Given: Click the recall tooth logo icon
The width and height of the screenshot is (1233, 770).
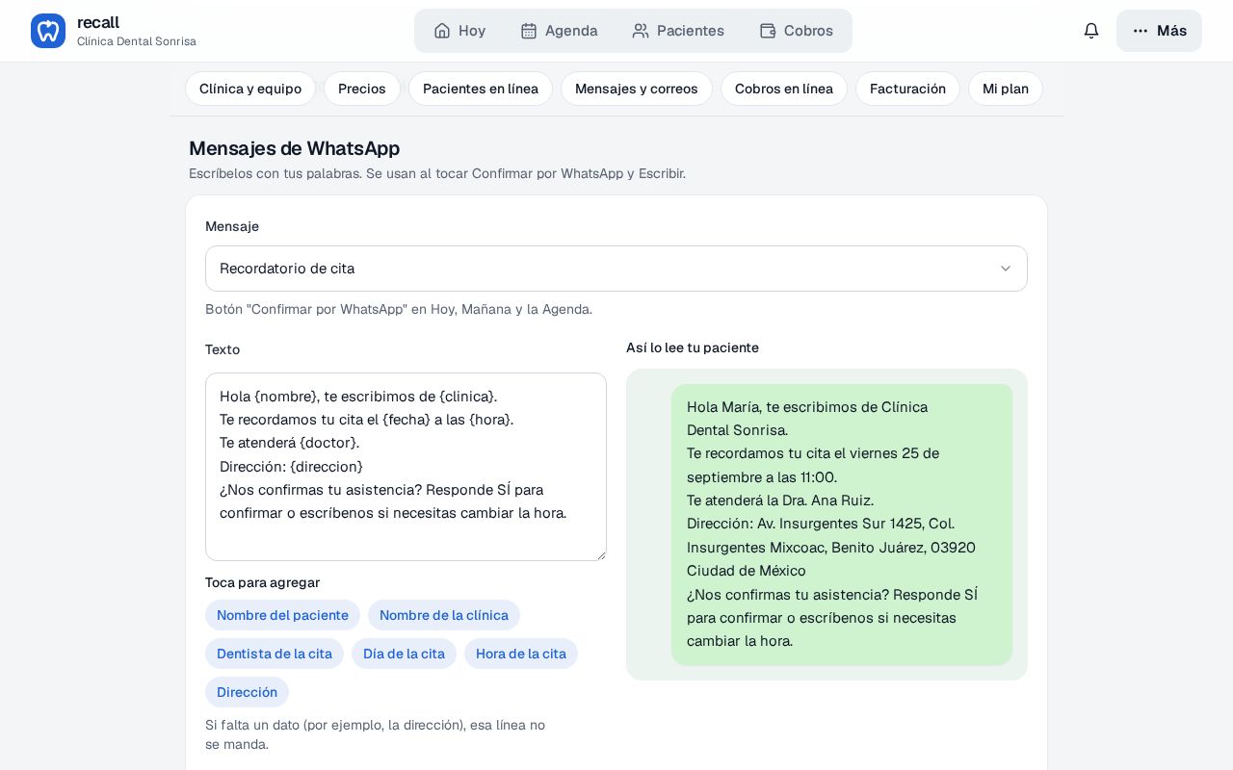Looking at the screenshot, I should coord(48,31).
